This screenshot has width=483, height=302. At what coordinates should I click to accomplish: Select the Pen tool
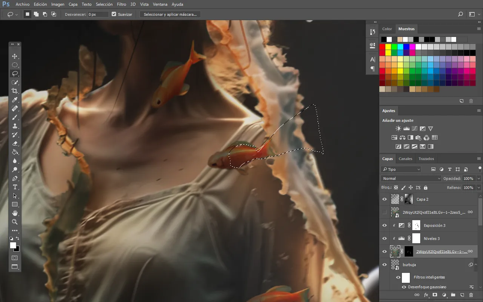click(x=15, y=178)
